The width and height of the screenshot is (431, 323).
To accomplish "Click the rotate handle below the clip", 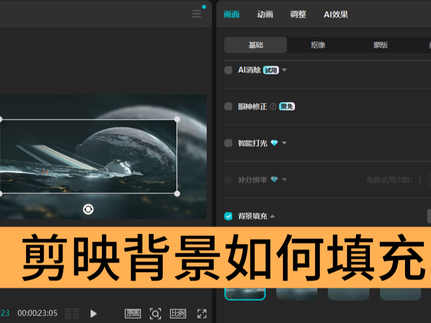I will [x=88, y=209].
